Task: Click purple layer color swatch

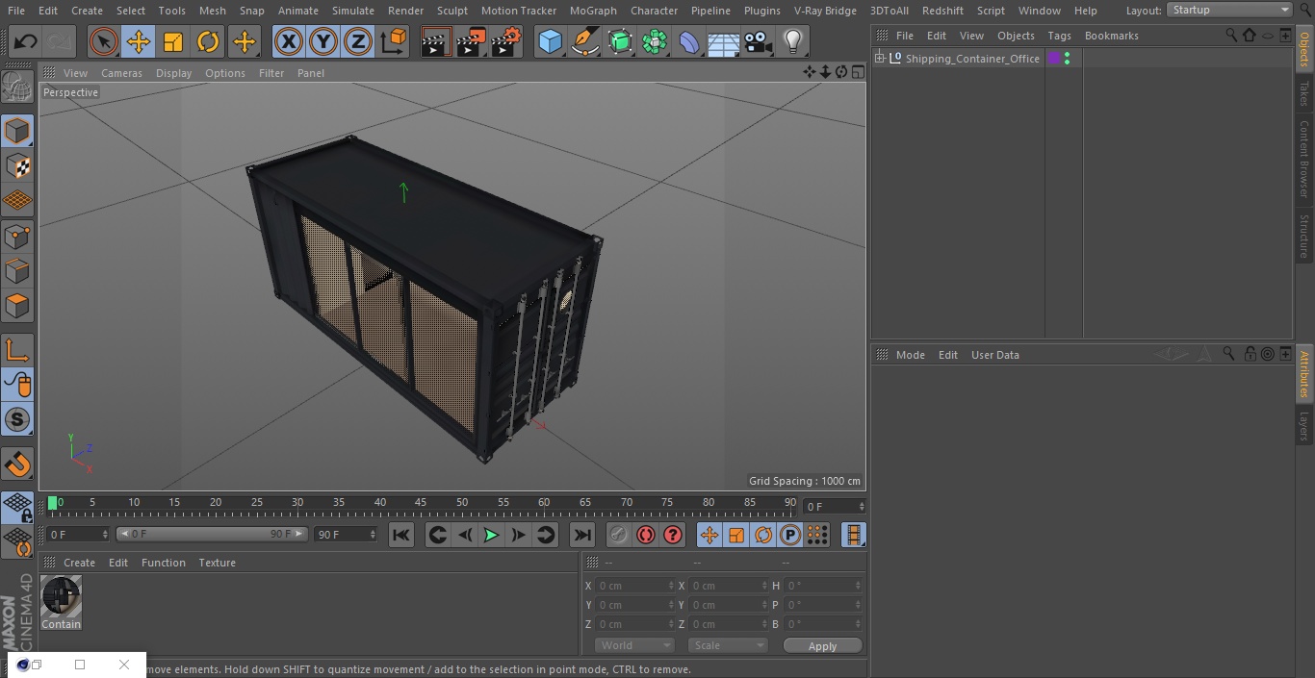Action: (1054, 59)
